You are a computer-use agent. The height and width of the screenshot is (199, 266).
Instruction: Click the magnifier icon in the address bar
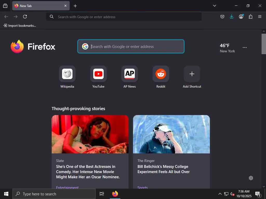coord(52,17)
